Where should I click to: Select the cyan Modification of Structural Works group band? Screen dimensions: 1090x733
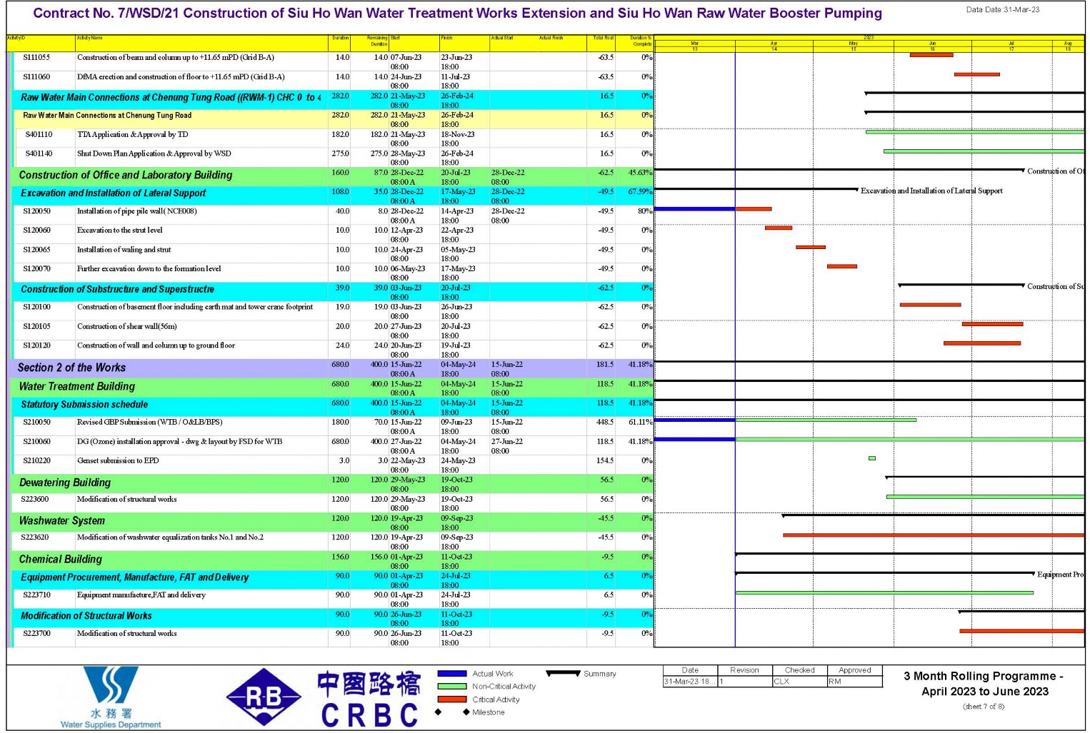(333, 618)
